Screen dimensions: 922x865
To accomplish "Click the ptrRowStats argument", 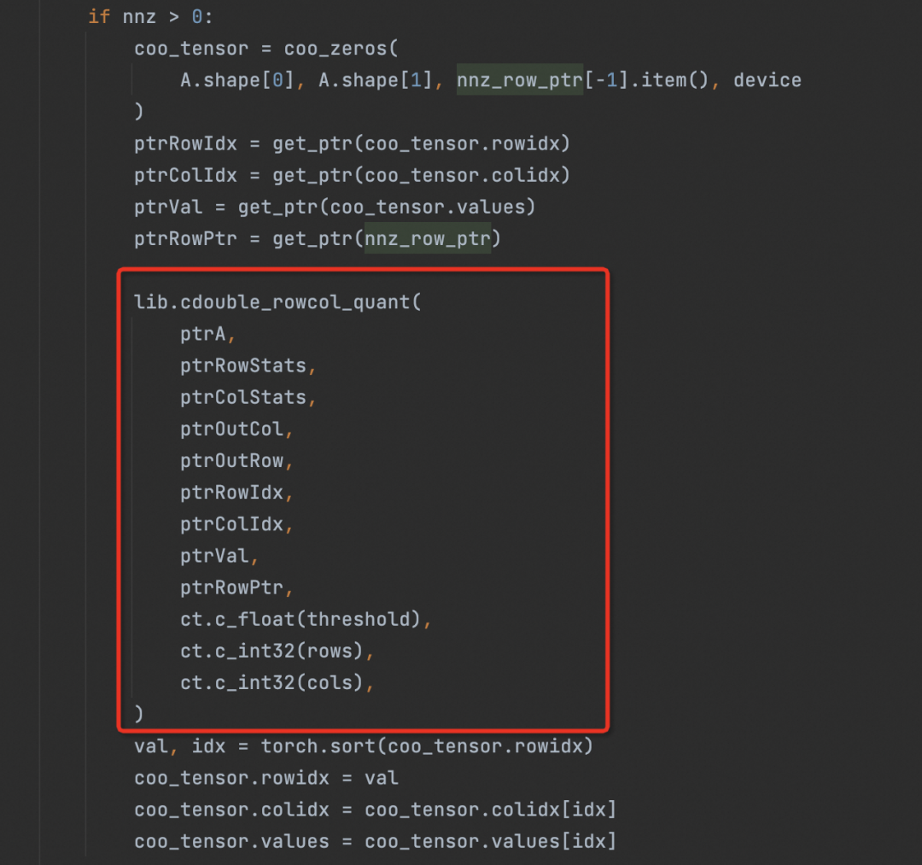I will tap(242, 365).
